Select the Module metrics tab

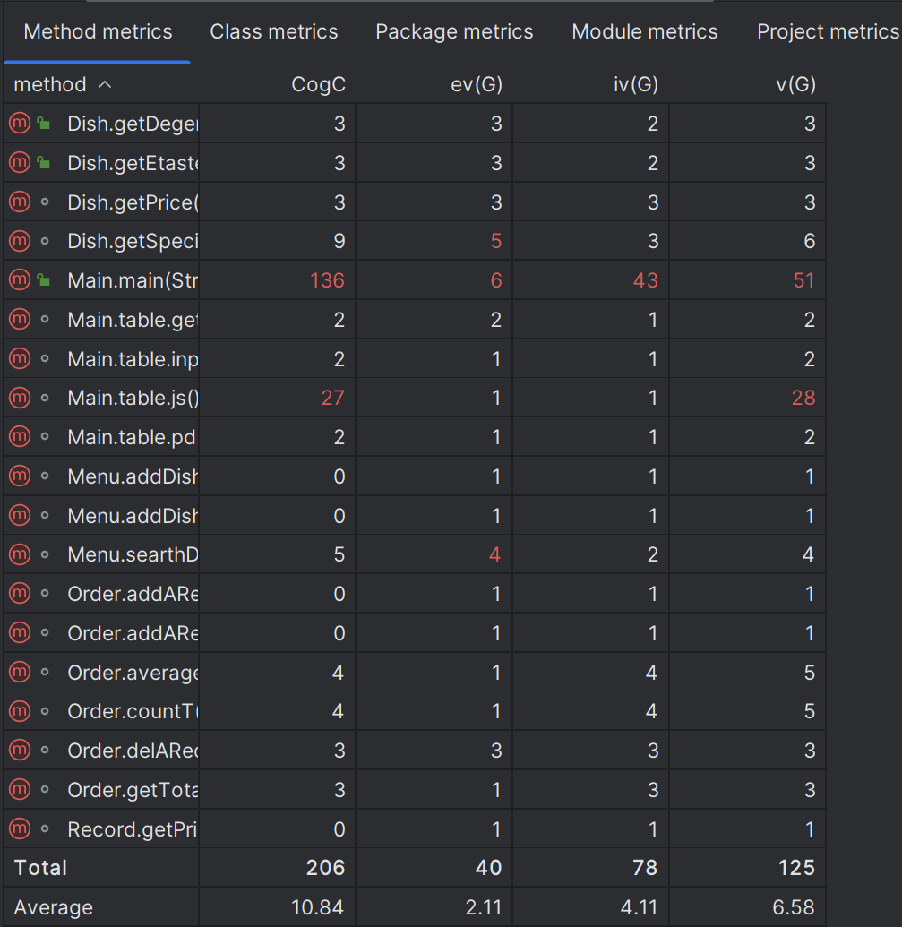tap(644, 31)
